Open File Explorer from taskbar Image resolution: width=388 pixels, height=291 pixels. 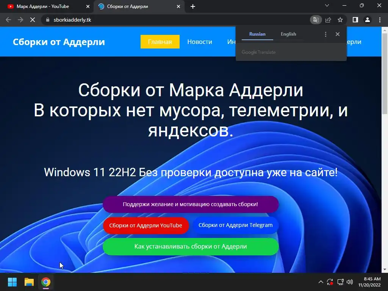click(29, 282)
